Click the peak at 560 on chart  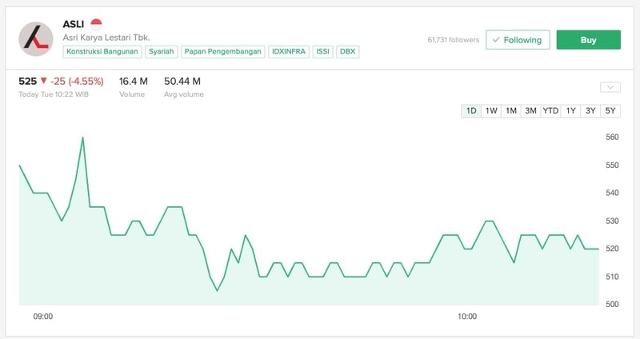[x=82, y=138]
